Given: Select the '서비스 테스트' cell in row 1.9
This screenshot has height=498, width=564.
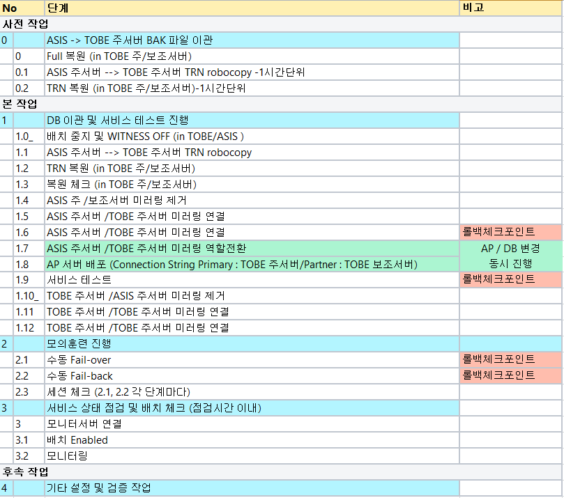Looking at the screenshot, I should tap(252, 280).
